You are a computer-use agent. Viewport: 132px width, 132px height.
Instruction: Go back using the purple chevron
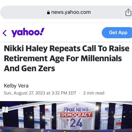(x=4, y=33)
